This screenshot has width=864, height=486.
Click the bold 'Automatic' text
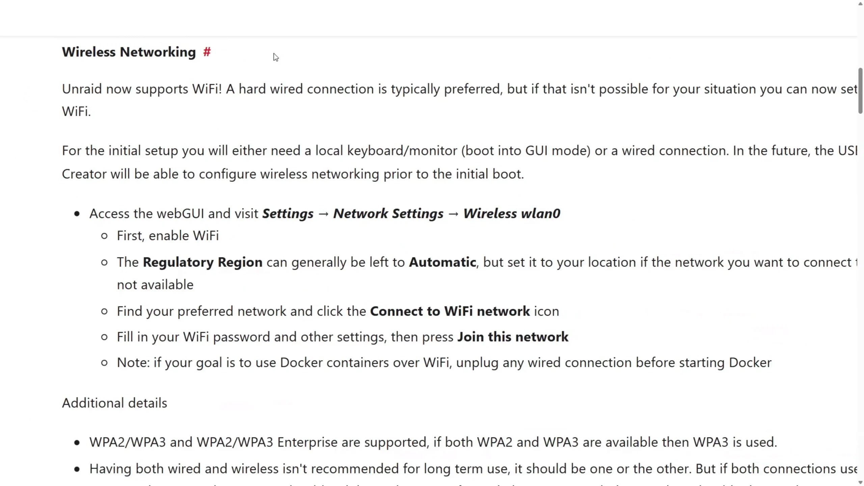point(442,262)
